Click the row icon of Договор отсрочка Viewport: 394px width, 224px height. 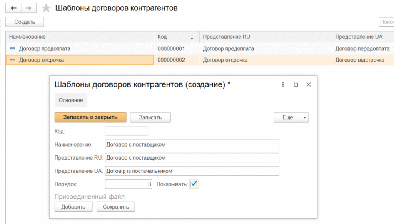pyautogui.click(x=12, y=60)
